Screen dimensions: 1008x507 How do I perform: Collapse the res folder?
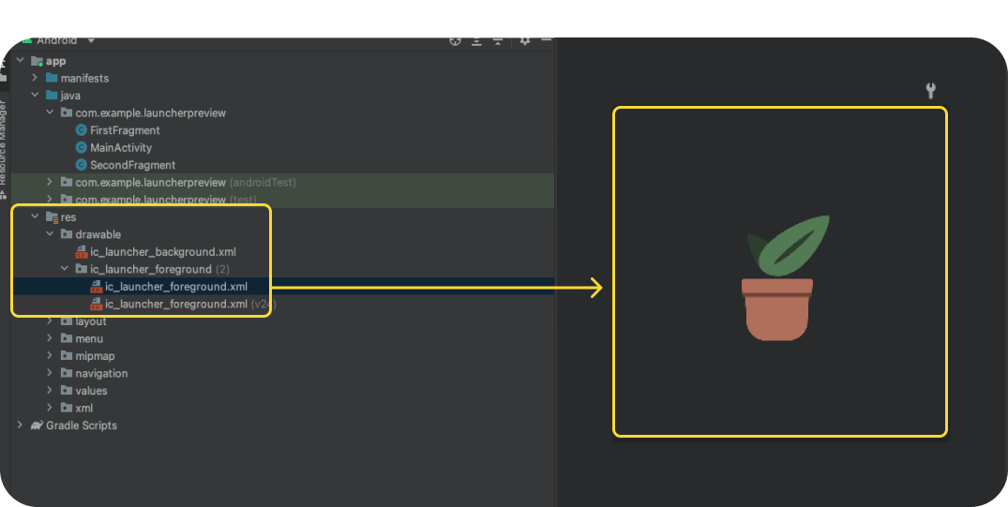point(36,216)
